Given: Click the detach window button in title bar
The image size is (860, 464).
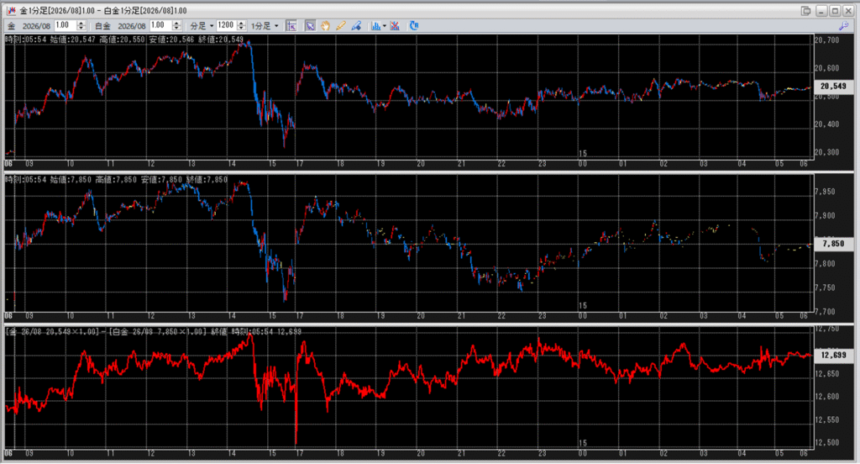Looking at the screenshot, I should [806, 10].
